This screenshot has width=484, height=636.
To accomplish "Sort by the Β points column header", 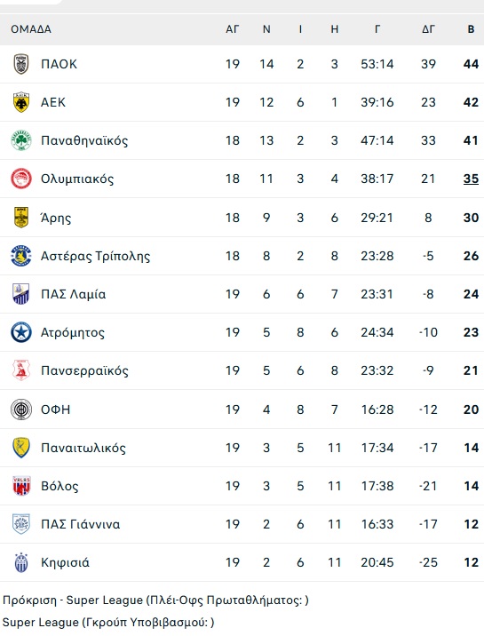I will [471, 29].
